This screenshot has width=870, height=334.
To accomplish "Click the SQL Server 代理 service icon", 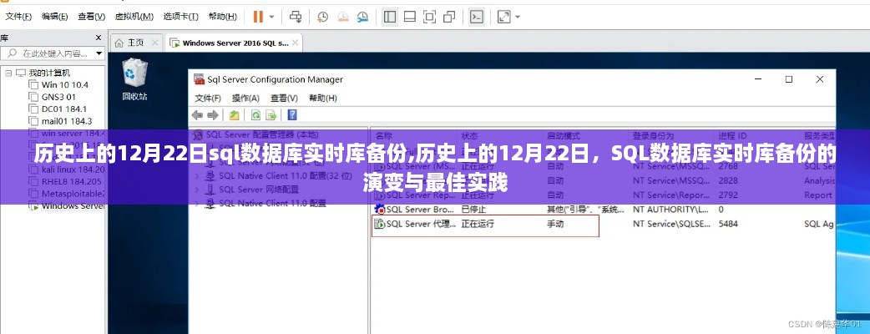I will coord(380,224).
